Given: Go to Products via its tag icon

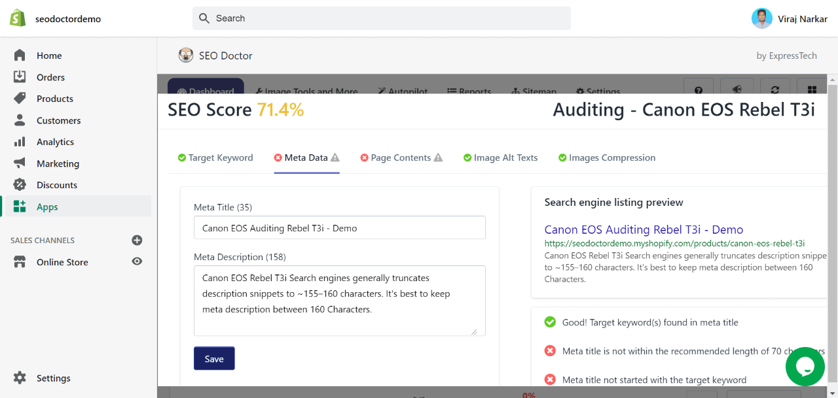Looking at the screenshot, I should pyautogui.click(x=20, y=99).
